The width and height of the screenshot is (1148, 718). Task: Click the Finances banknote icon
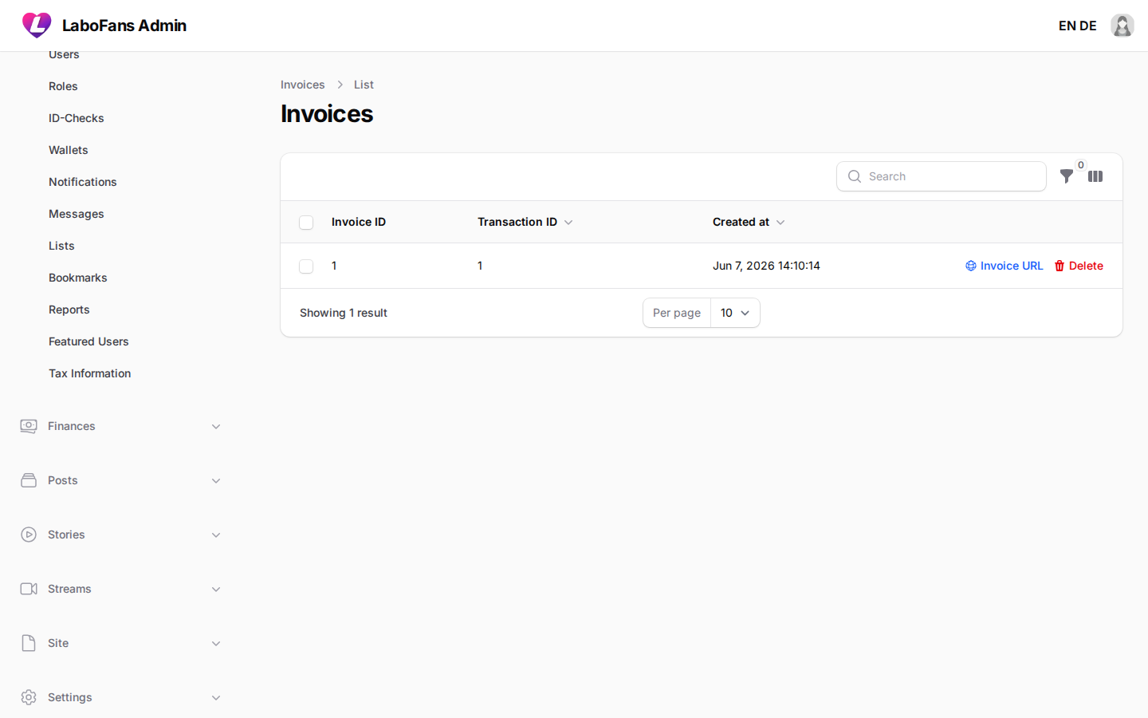point(29,426)
